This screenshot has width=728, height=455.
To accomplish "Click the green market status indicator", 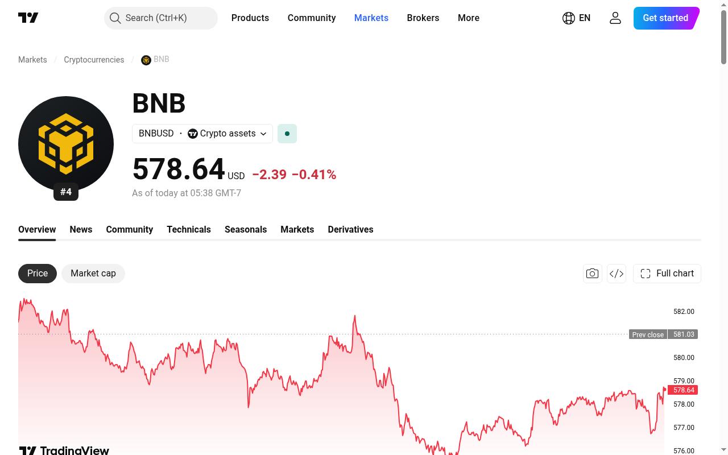I will tap(287, 134).
